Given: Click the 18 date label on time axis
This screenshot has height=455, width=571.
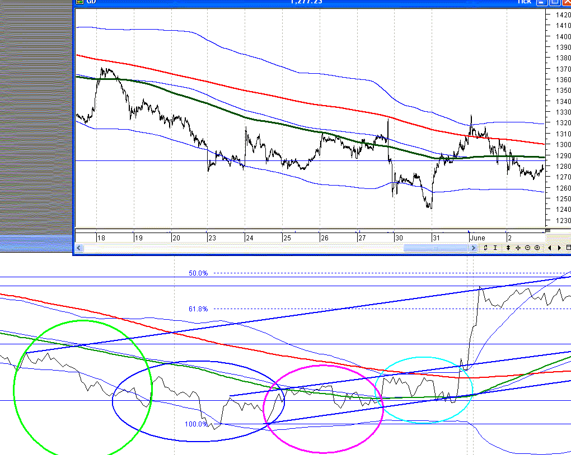Looking at the screenshot, I should [101, 238].
